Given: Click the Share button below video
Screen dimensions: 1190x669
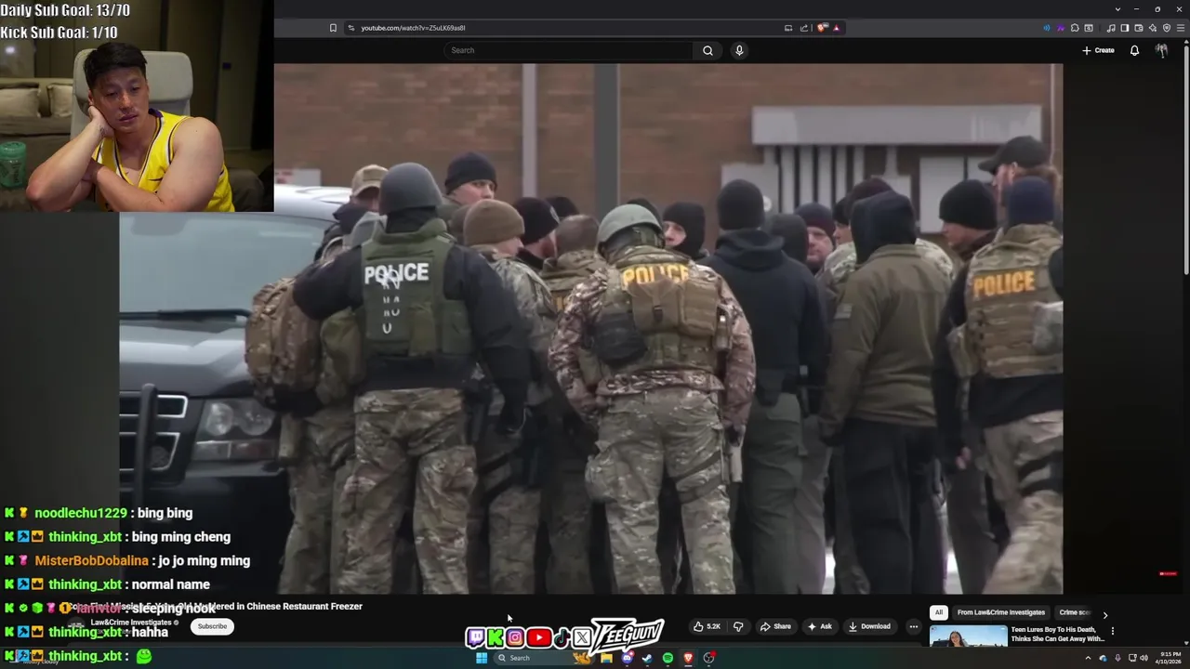Looking at the screenshot, I should tap(775, 626).
